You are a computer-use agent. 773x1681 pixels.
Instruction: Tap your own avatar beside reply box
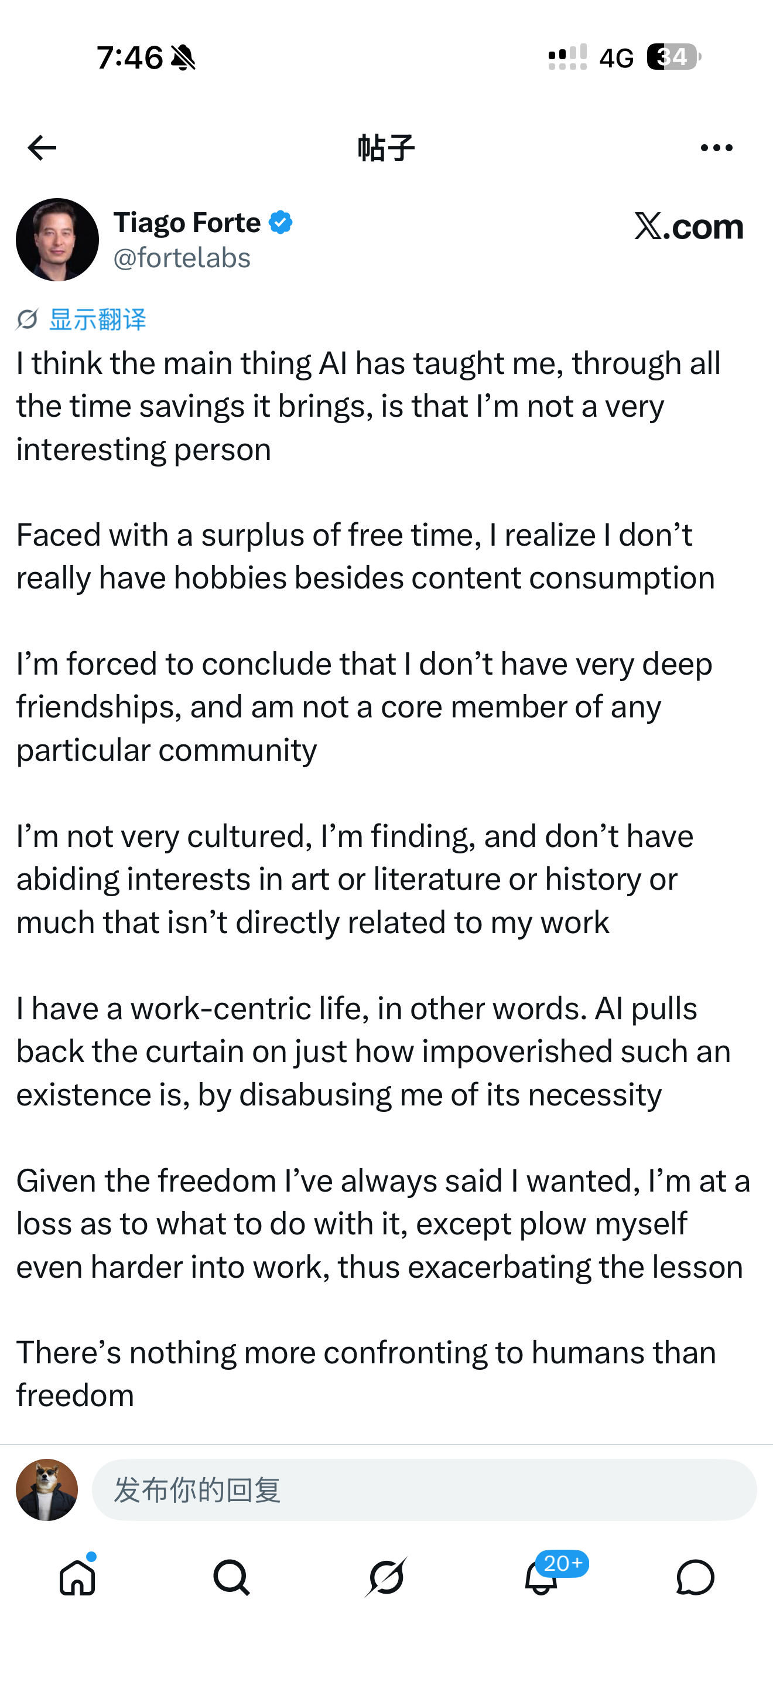[47, 1490]
